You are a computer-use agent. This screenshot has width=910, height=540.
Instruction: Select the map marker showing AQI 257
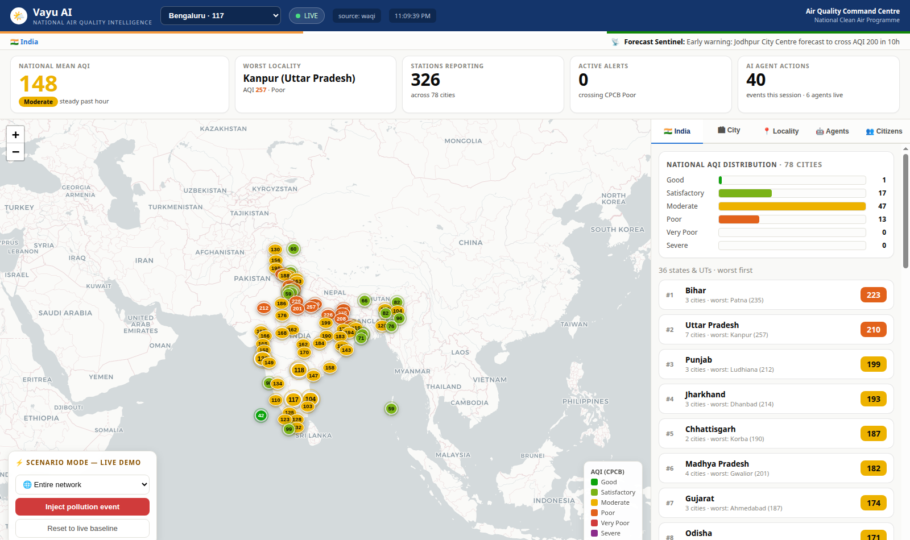(311, 307)
